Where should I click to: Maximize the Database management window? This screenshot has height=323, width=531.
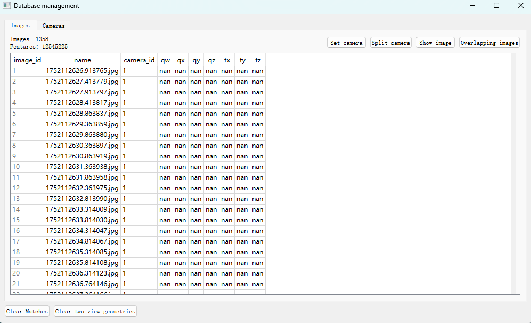click(x=496, y=5)
